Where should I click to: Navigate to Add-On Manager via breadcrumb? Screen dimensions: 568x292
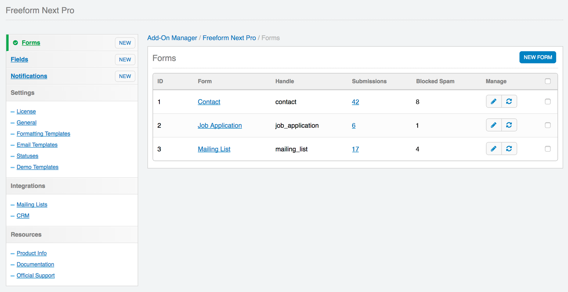[172, 38]
